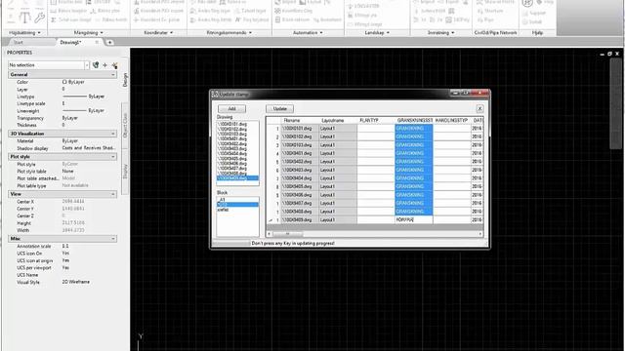Click the wrench tool icon in the ribbon
Viewport: 625px width, 351px height.
click(39, 18)
